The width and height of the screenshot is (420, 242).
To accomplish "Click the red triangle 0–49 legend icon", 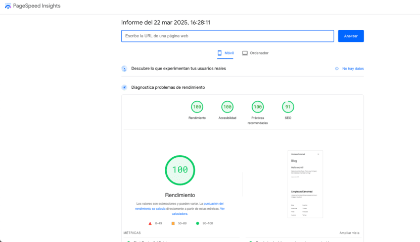I will [x=150, y=223].
